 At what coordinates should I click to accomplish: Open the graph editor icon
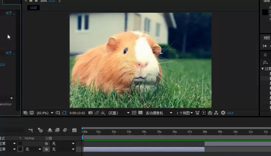(x=74, y=130)
